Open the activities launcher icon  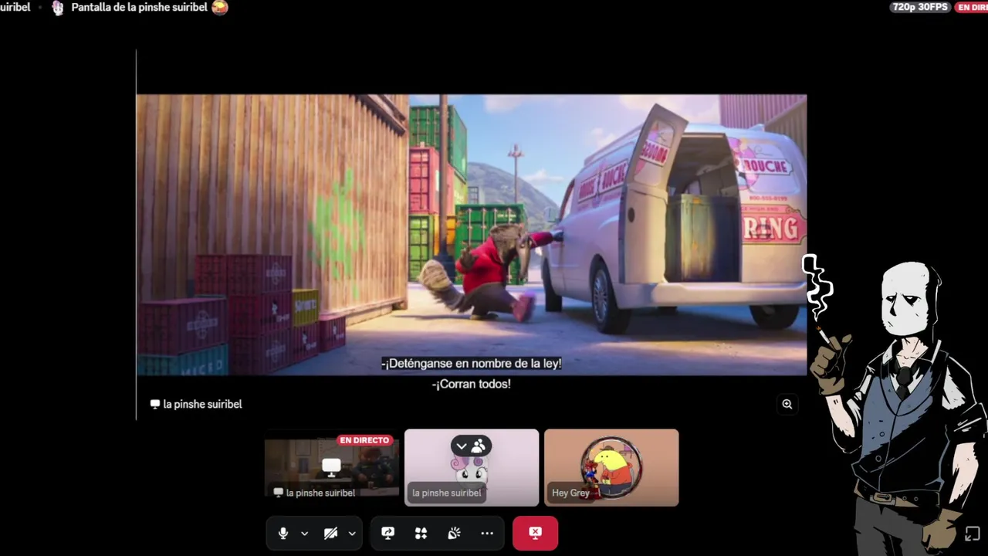421,533
